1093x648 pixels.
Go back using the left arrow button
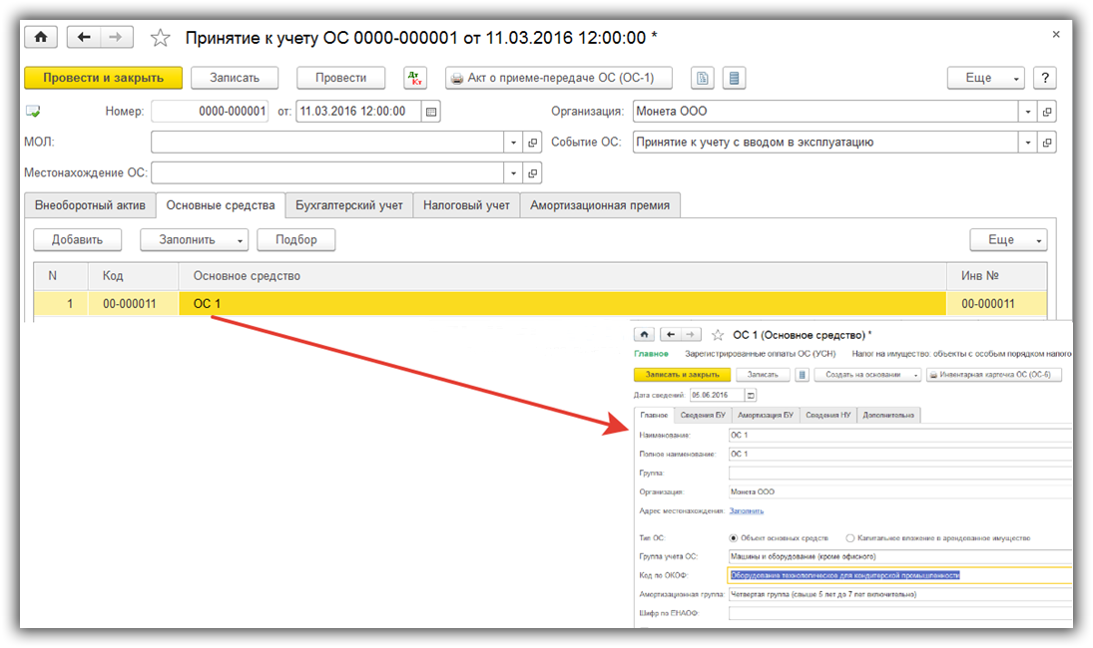84,38
